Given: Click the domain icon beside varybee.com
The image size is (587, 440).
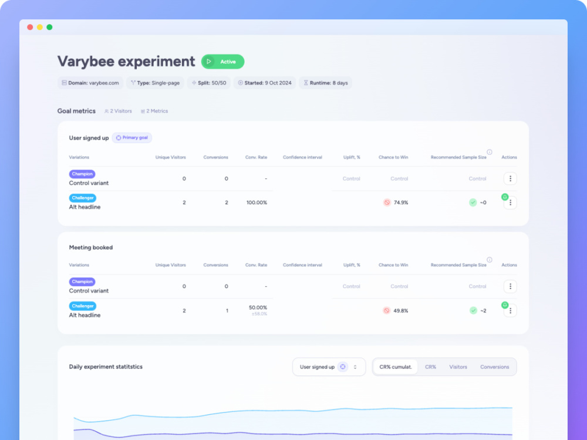Looking at the screenshot, I should click(x=64, y=83).
